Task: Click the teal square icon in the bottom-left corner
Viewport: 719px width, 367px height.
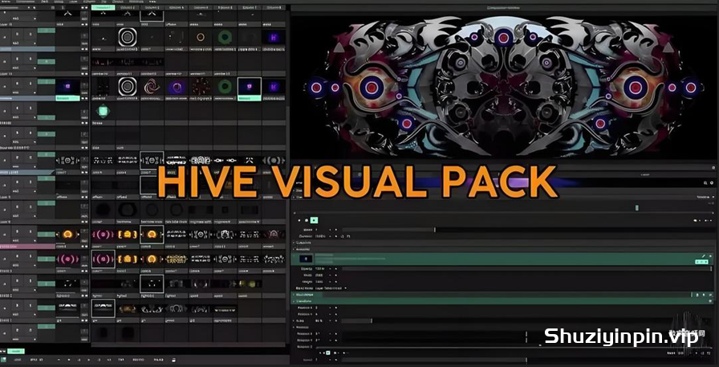Action: pos(4,360)
